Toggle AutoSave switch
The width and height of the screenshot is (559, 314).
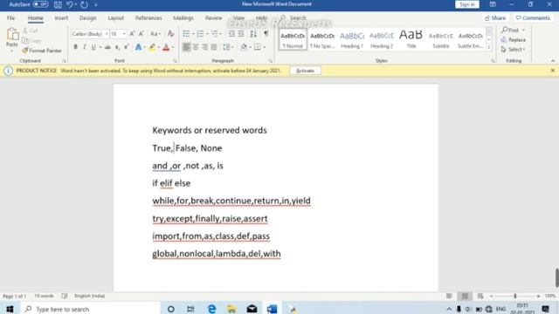41,4
